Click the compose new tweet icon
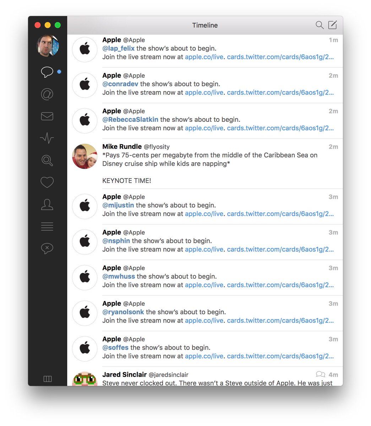Viewport: 371px width, 426px height. coord(332,25)
